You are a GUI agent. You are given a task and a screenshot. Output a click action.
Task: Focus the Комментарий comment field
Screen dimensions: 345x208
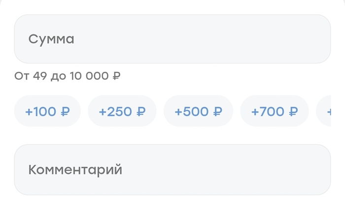pyautogui.click(x=172, y=170)
